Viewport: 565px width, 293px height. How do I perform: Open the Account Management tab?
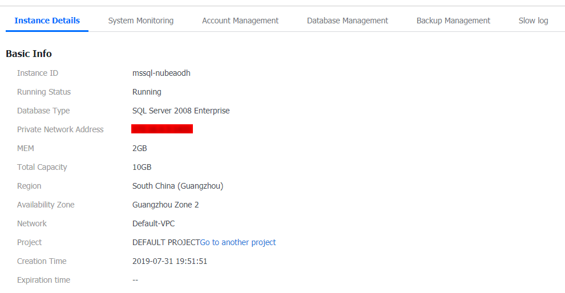[x=240, y=21]
